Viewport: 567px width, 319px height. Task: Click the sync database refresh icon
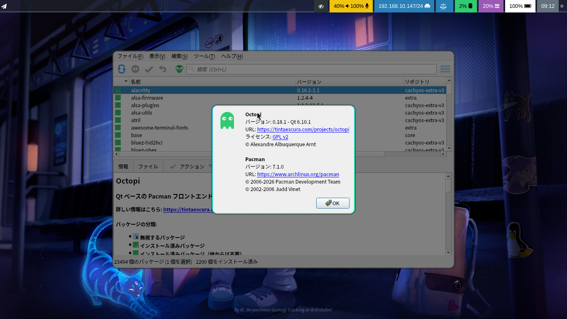(121, 69)
